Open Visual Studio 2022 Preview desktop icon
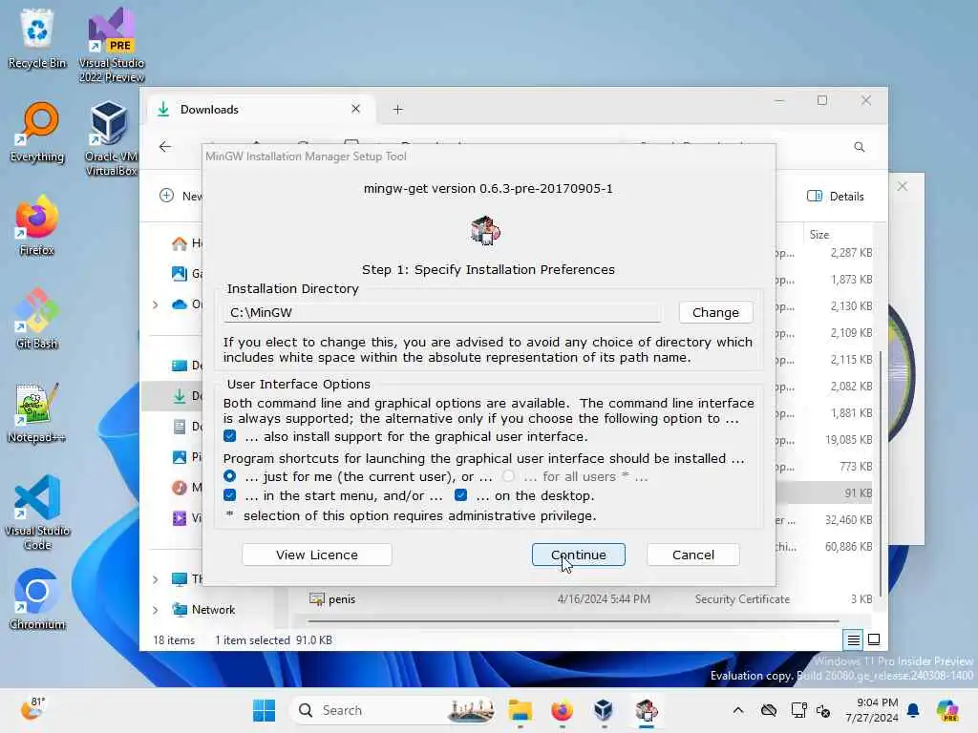Viewport: 978px width, 733px height. 111,44
